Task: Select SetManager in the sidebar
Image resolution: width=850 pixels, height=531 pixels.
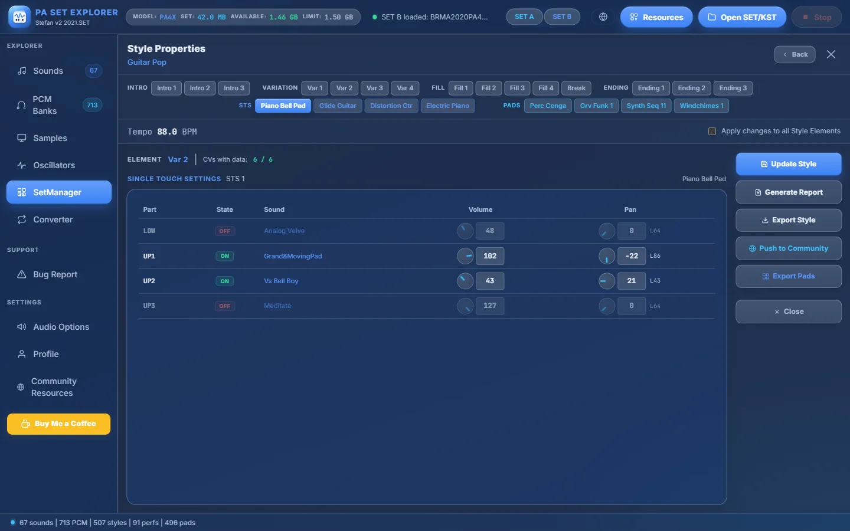Action: pyautogui.click(x=59, y=192)
